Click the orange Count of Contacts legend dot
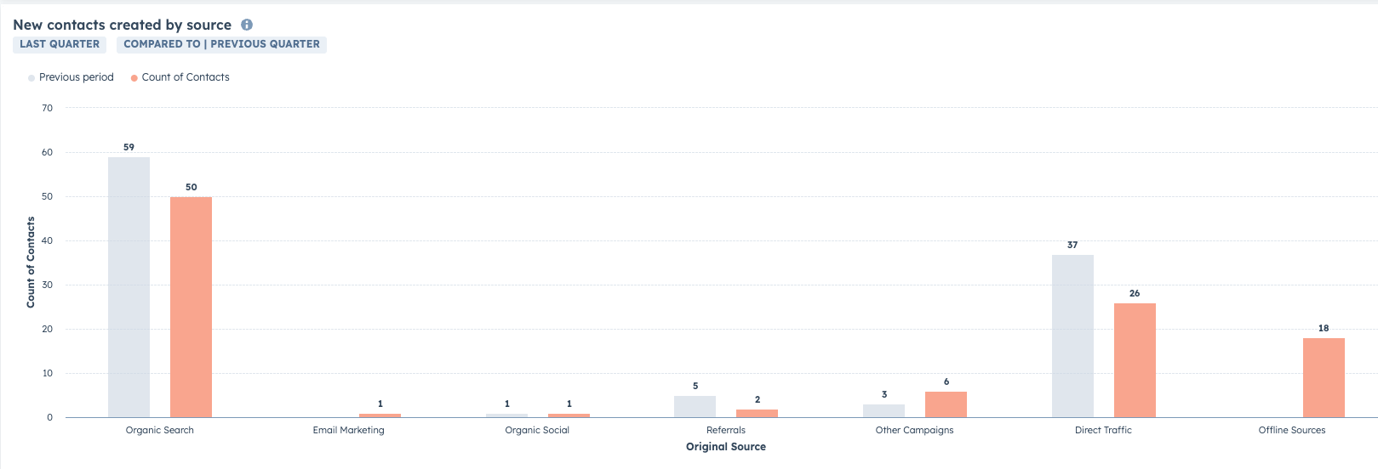 134,78
